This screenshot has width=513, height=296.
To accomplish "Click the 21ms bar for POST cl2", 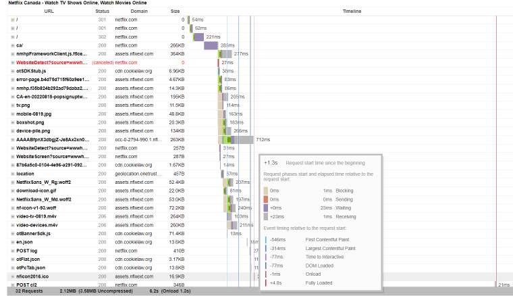I will [x=495, y=285].
